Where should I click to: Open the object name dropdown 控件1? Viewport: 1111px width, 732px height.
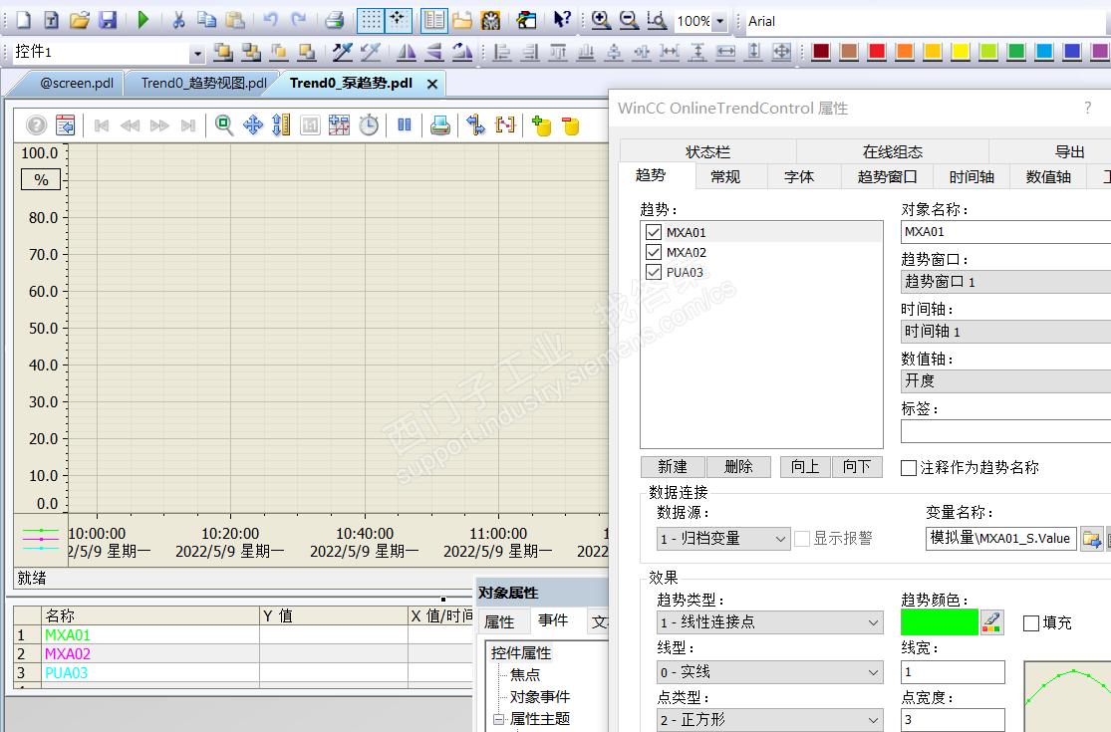[197, 53]
